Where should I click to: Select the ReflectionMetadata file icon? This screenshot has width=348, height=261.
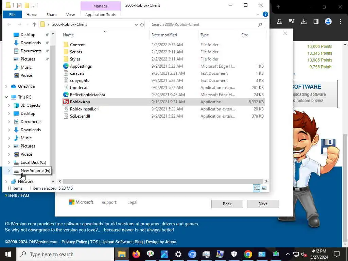tap(66, 95)
